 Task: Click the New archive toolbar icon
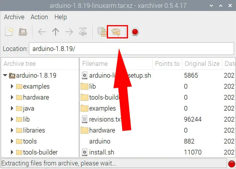point(9,32)
